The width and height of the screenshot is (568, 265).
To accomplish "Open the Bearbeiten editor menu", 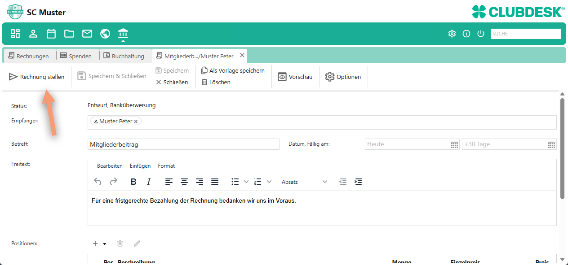I will pyautogui.click(x=110, y=166).
